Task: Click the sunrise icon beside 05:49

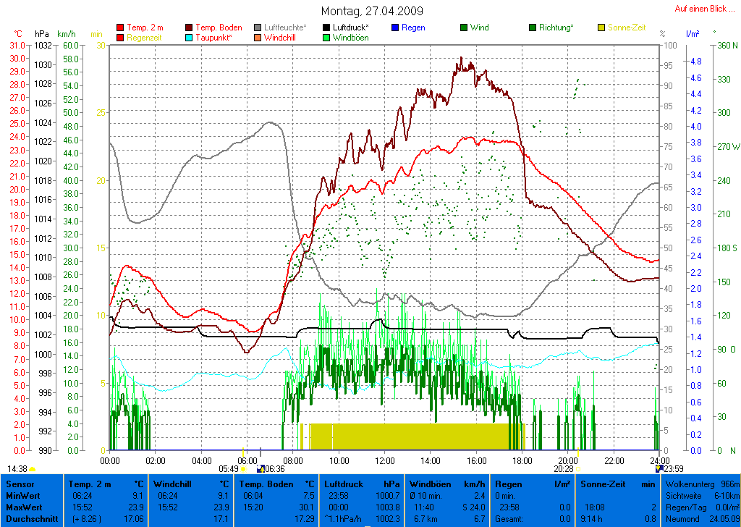Action: [x=243, y=469]
